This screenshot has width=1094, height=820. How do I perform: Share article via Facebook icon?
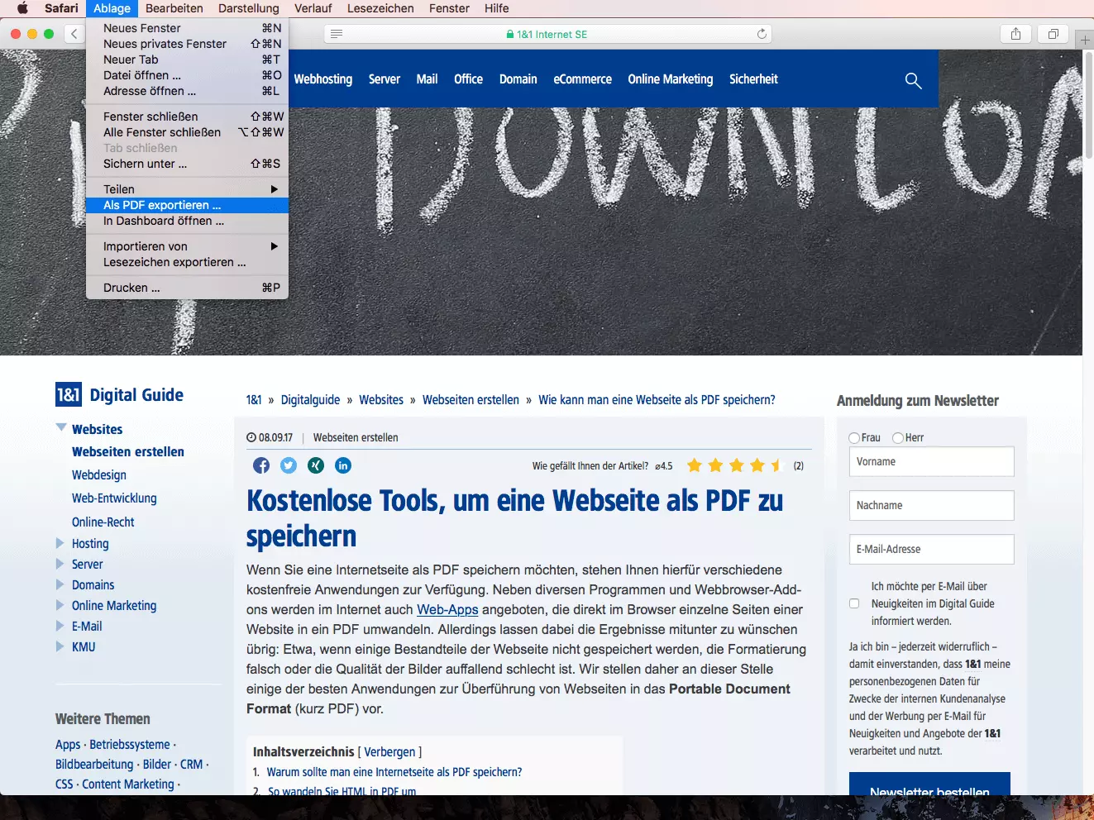pos(261,465)
